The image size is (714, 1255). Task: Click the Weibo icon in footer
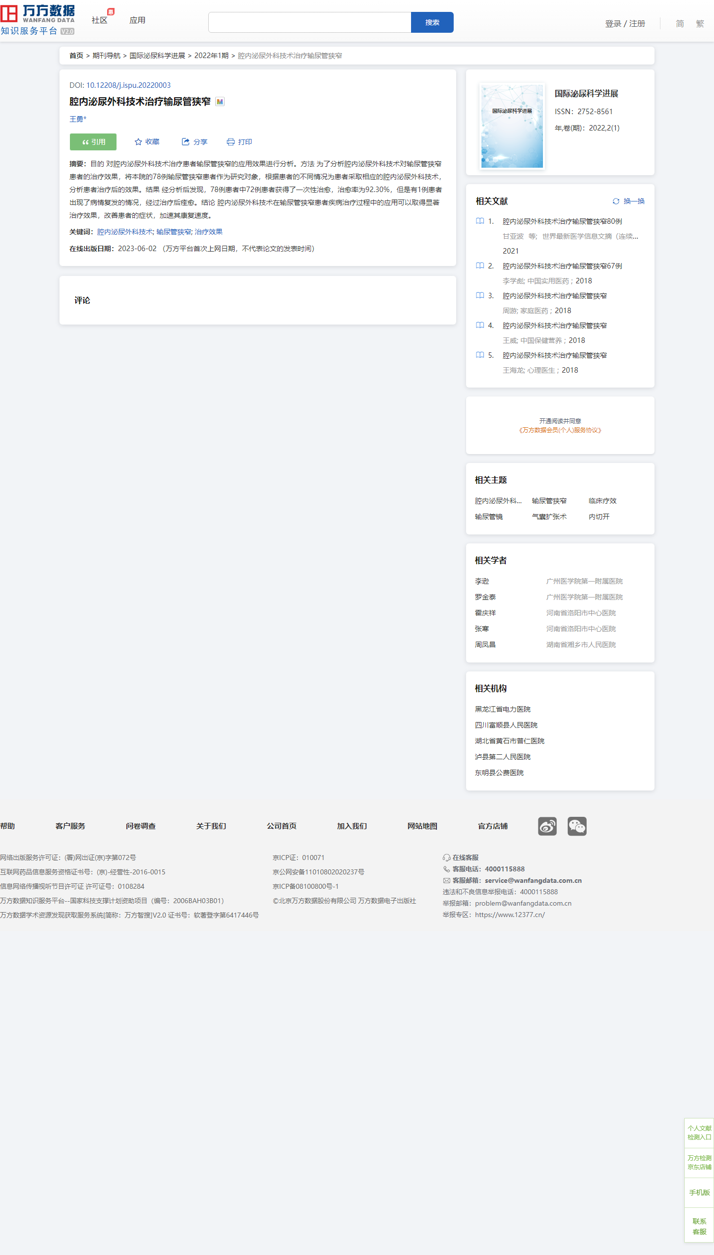(547, 826)
